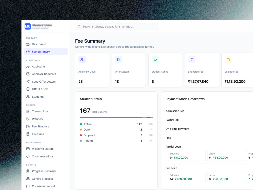This screenshot has width=253, height=190.
Task: Click the orange Defer legend dot
Action: (81, 129)
